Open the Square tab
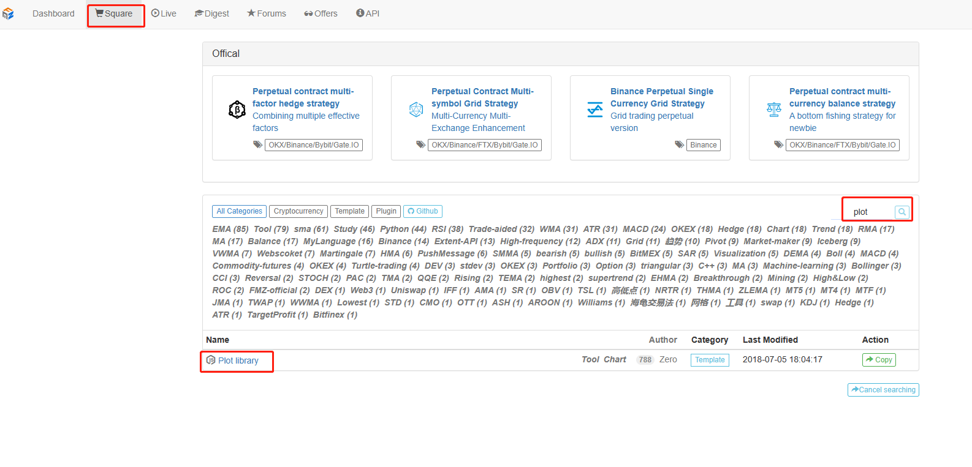The image size is (972, 467). (114, 13)
